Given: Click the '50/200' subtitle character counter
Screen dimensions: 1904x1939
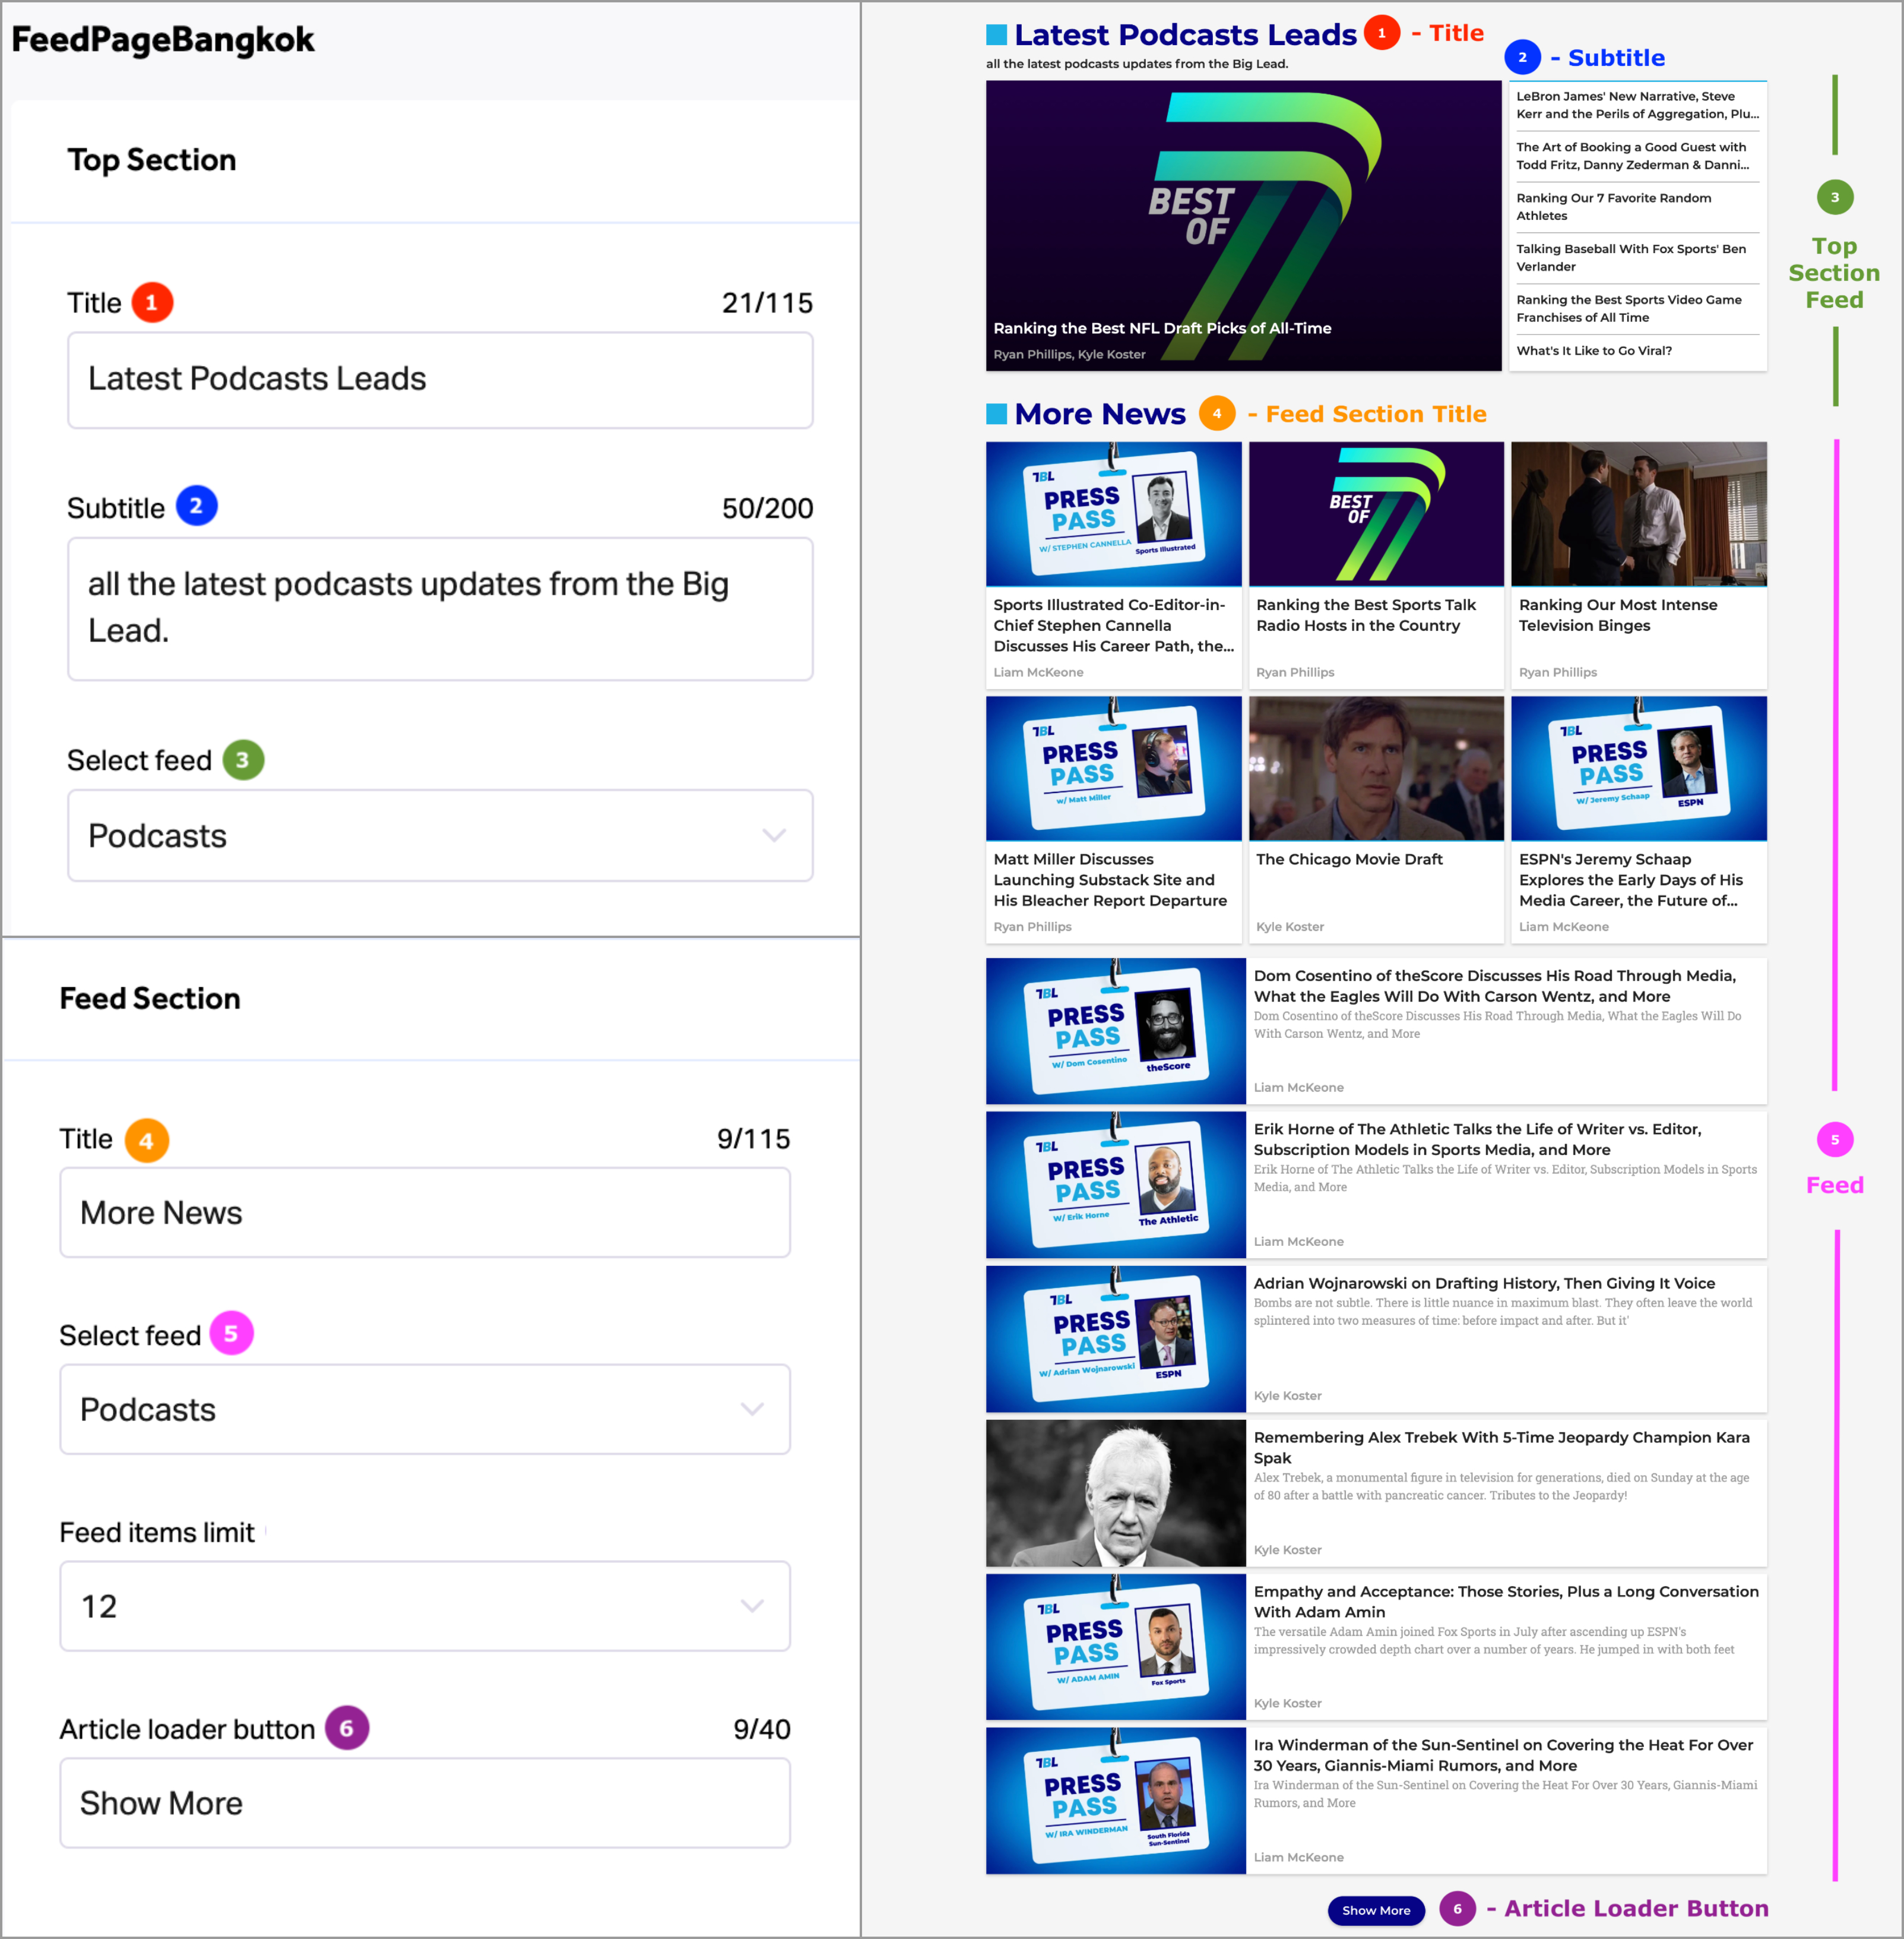Looking at the screenshot, I should [767, 509].
